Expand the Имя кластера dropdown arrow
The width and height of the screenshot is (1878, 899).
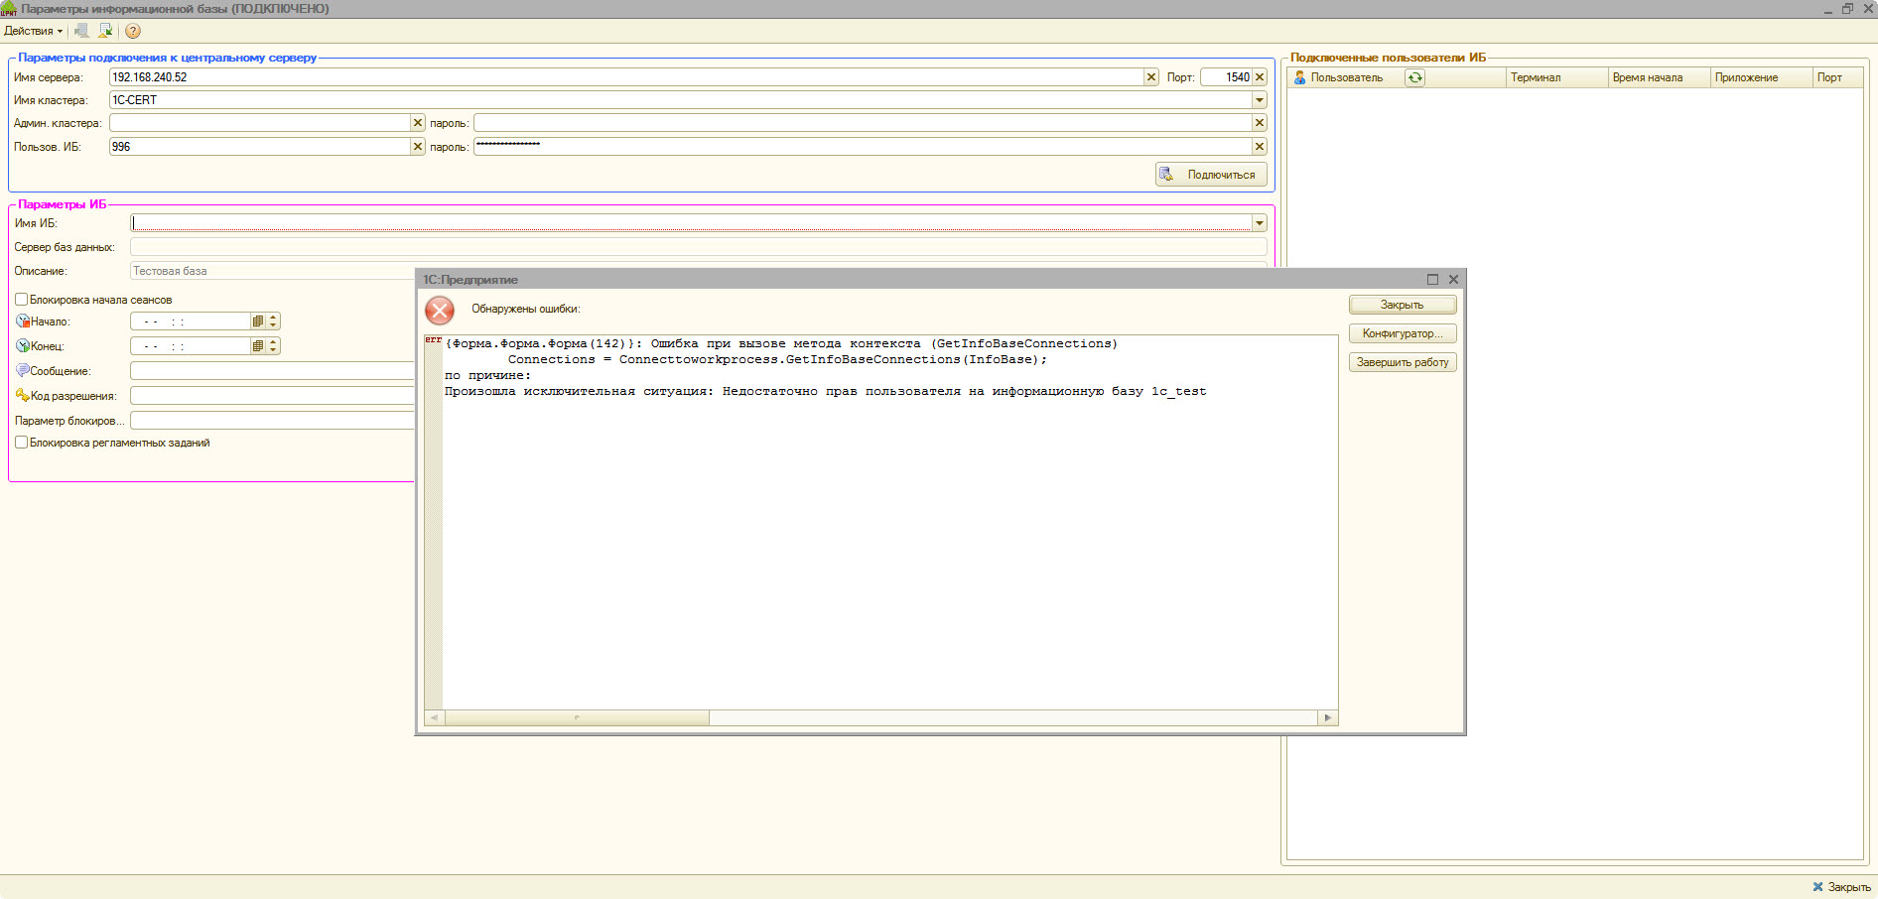(x=1260, y=100)
